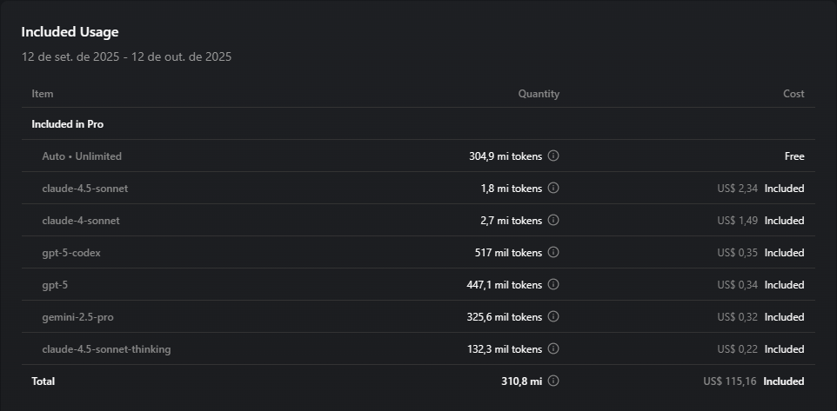Click the US$ 115,16 total cost
This screenshot has height=411, width=837.
(x=730, y=381)
